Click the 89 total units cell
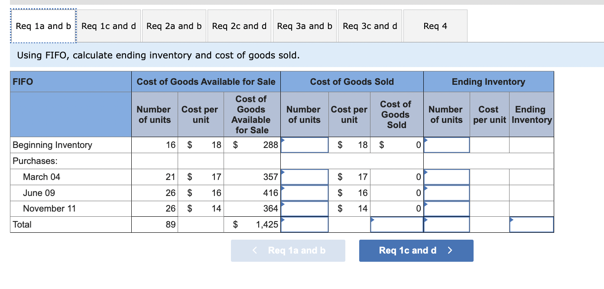Viewport: 604px width, 289px height. 155,225
